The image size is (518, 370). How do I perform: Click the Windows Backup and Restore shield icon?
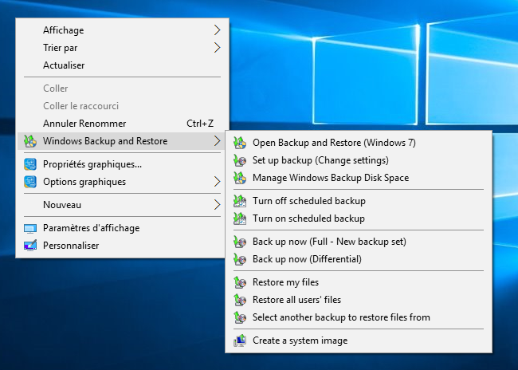[30, 141]
